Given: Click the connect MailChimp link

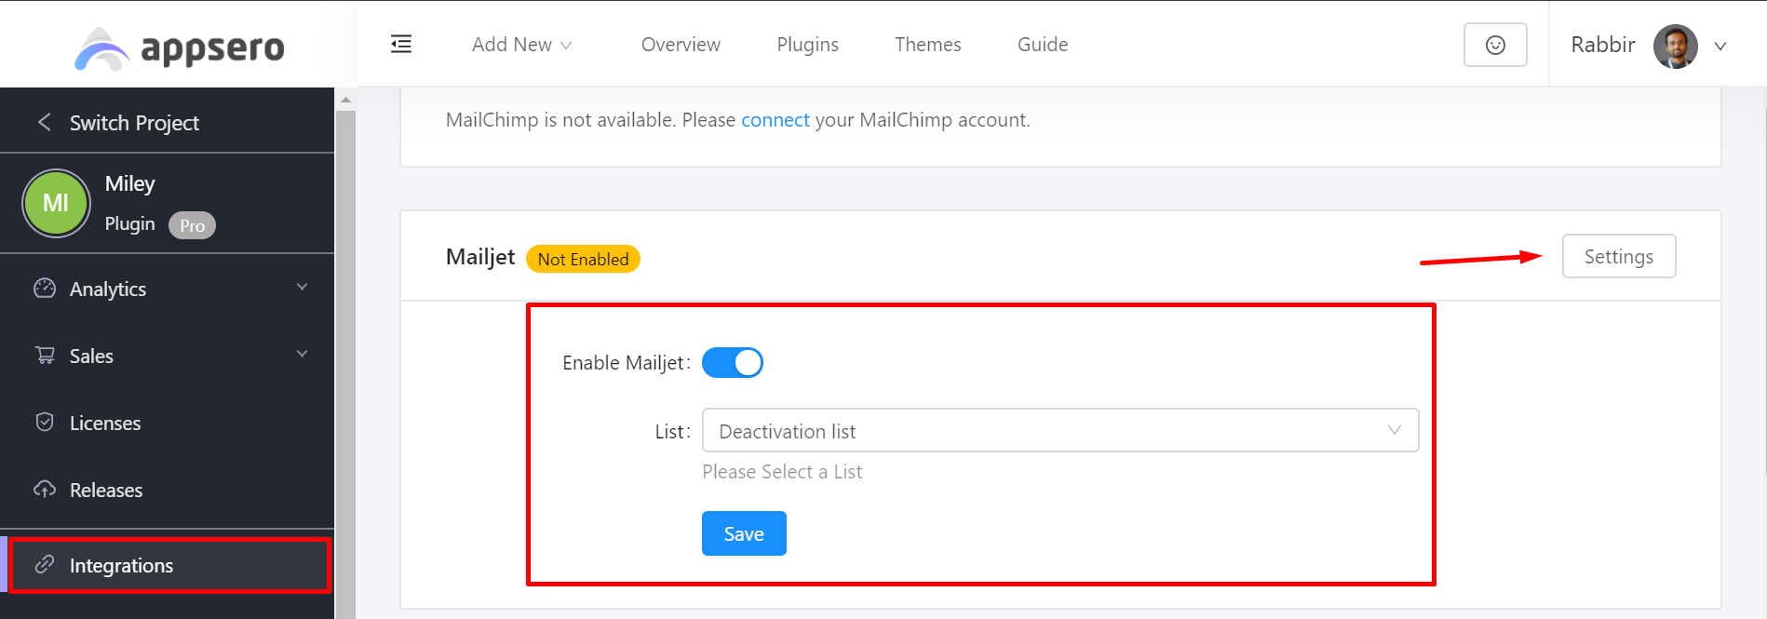Looking at the screenshot, I should point(775,119).
